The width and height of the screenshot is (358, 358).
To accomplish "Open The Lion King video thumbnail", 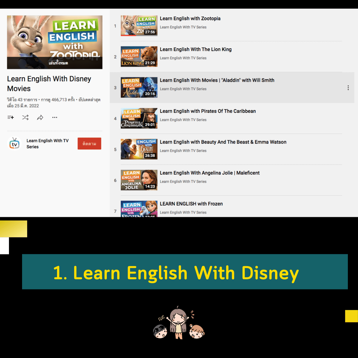I will click(139, 56).
